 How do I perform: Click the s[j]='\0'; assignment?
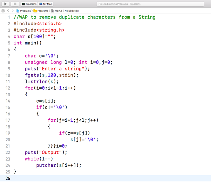click(x=84, y=140)
